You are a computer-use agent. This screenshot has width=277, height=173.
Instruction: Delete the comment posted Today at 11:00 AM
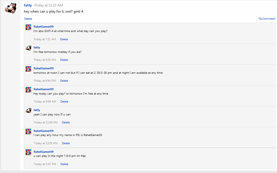coord(66,122)
